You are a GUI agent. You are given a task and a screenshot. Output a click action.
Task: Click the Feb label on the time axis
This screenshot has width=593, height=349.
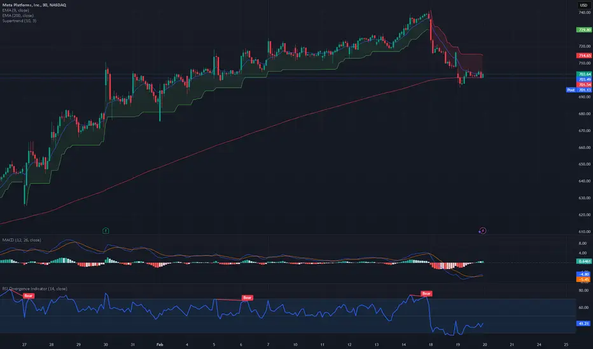tap(160, 345)
